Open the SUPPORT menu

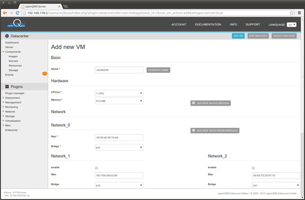tap(253, 24)
